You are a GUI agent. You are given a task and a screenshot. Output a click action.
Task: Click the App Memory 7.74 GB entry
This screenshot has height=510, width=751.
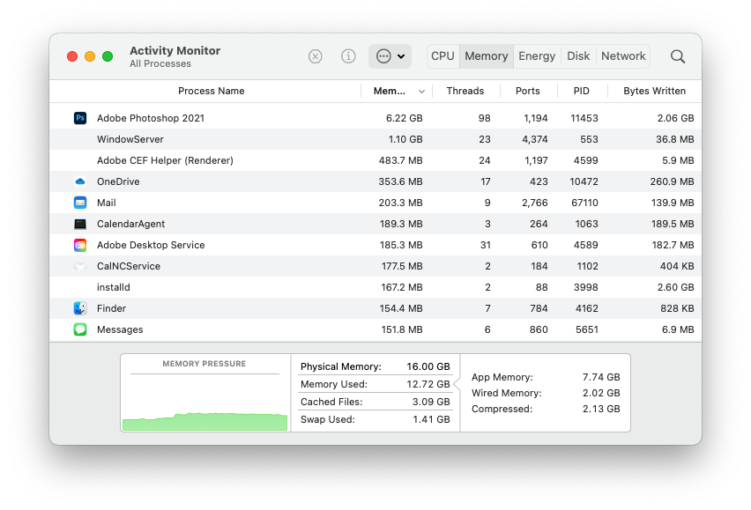(x=546, y=377)
